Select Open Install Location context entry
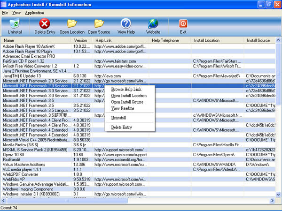The height and width of the screenshot is (211, 282). 129,96
